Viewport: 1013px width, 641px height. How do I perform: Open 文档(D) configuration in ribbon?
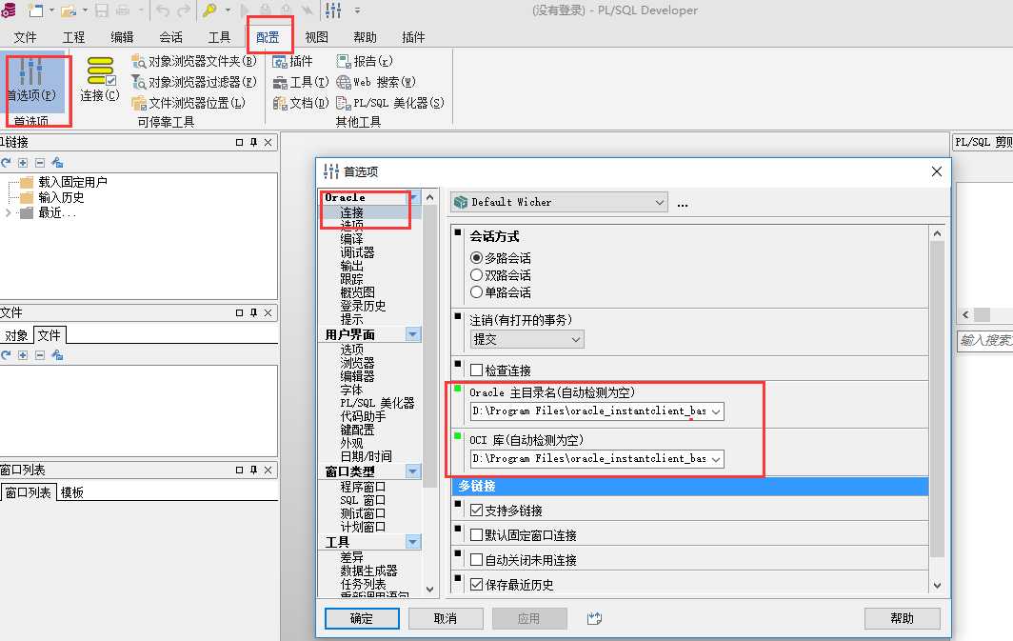(301, 103)
